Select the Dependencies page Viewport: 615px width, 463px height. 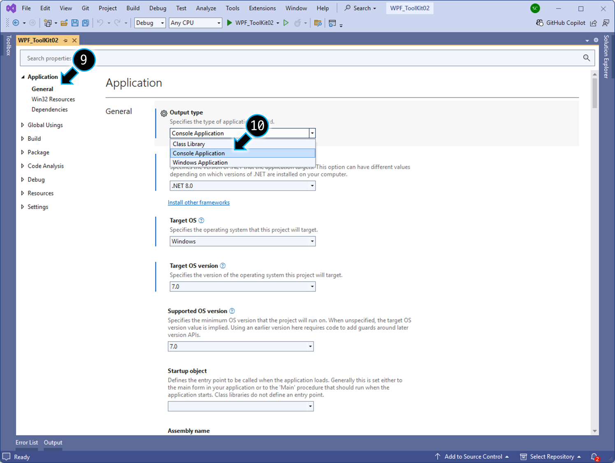click(49, 109)
